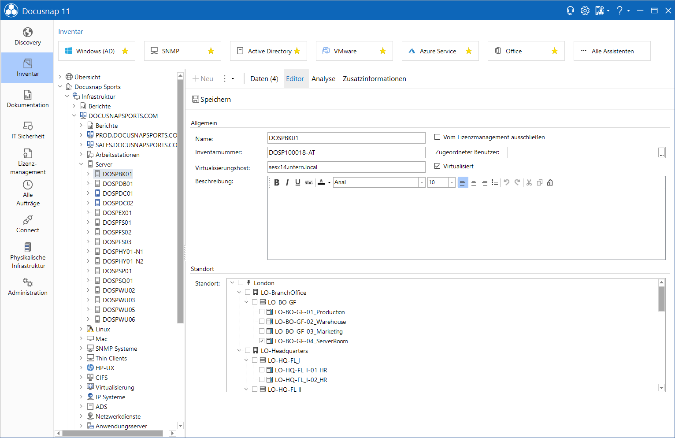Switch to the Editor tab
Screen dimensions: 675x438
(x=295, y=79)
